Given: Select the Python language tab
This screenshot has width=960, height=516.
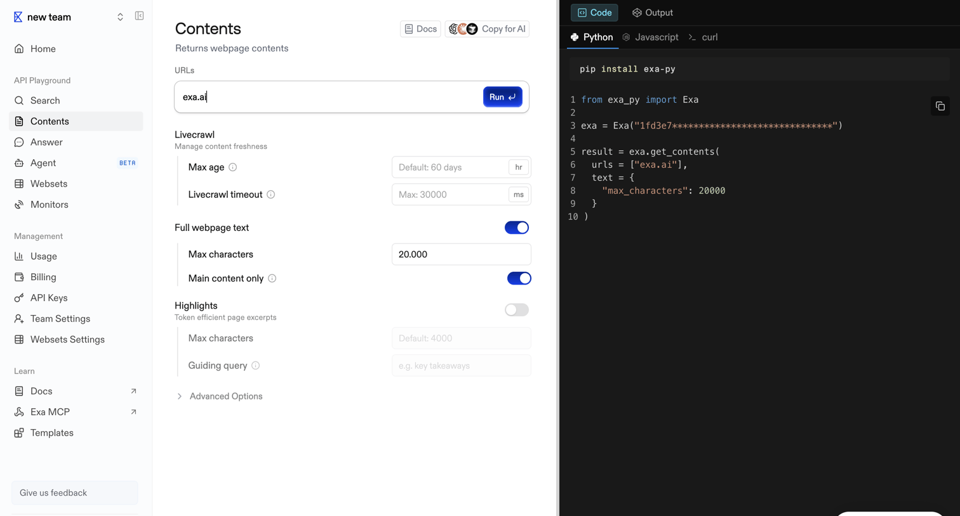Looking at the screenshot, I should [x=592, y=37].
